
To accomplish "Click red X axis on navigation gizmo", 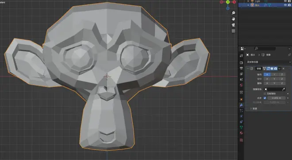I will [234, 2].
